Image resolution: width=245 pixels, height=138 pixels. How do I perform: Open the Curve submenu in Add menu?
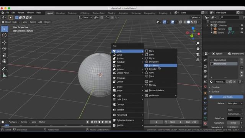tap(127, 55)
